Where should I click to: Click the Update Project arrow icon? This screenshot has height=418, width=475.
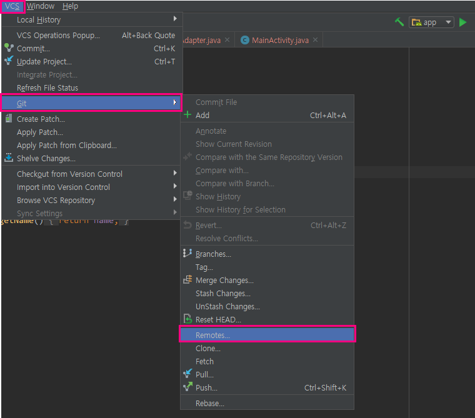9,61
